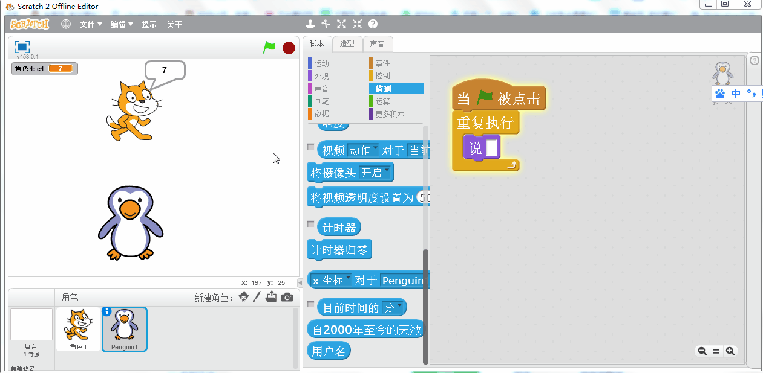The image size is (763, 373).
Task: Open x坐标 dropdown in sensing block
Action: pyautogui.click(x=330, y=280)
